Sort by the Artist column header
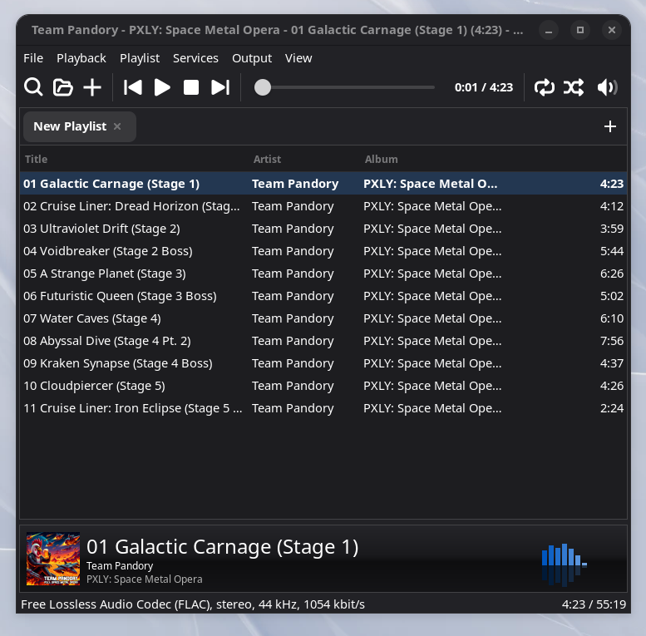646x636 pixels. point(267,159)
